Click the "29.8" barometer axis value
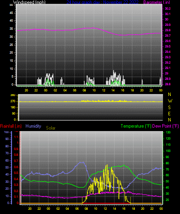Viewport: 180px width, 214px height. [168, 30]
